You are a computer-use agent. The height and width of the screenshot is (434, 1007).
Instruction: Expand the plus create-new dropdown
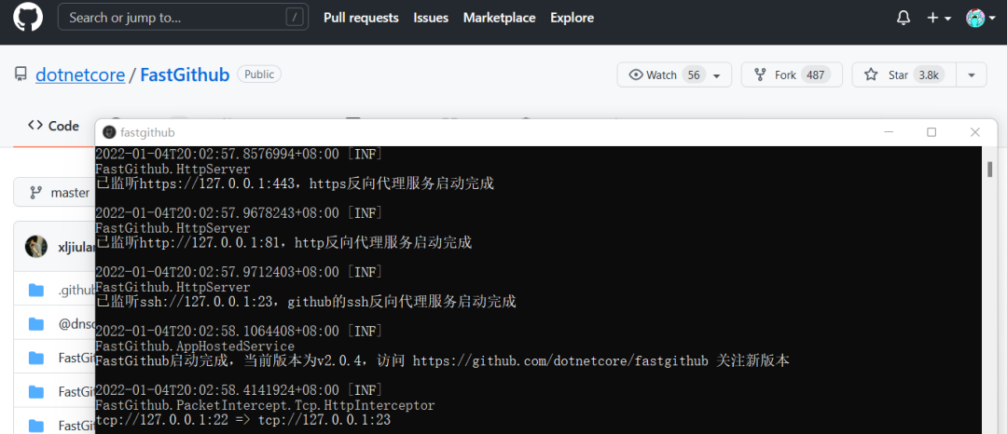pos(939,18)
